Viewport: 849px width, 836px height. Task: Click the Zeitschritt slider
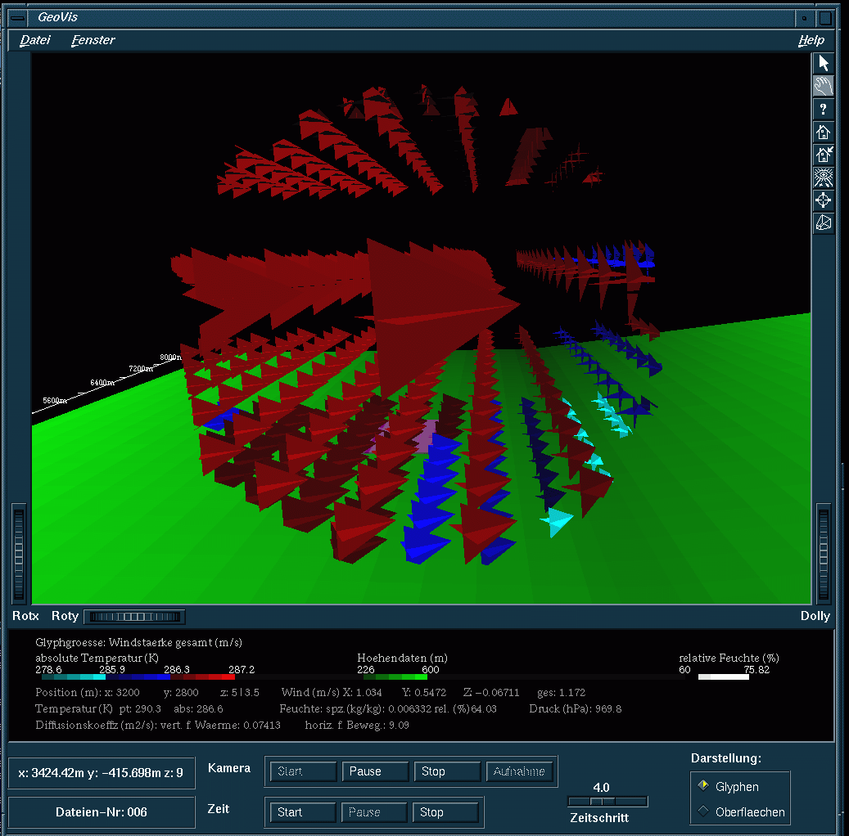(607, 802)
